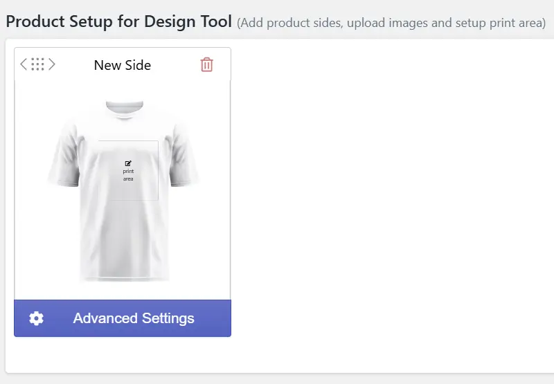554x384 pixels.
Task: Click the New Side title text
Action: 123,65
